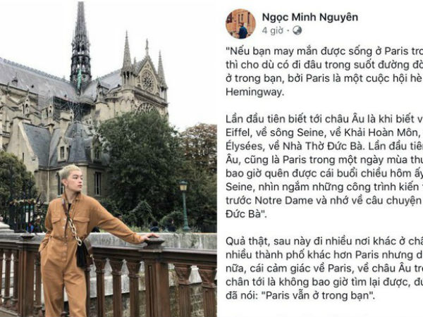The image size is (423, 317).
Task: Open Ngọc Minh Nguyên's profile avatar
Action: coord(240,24)
